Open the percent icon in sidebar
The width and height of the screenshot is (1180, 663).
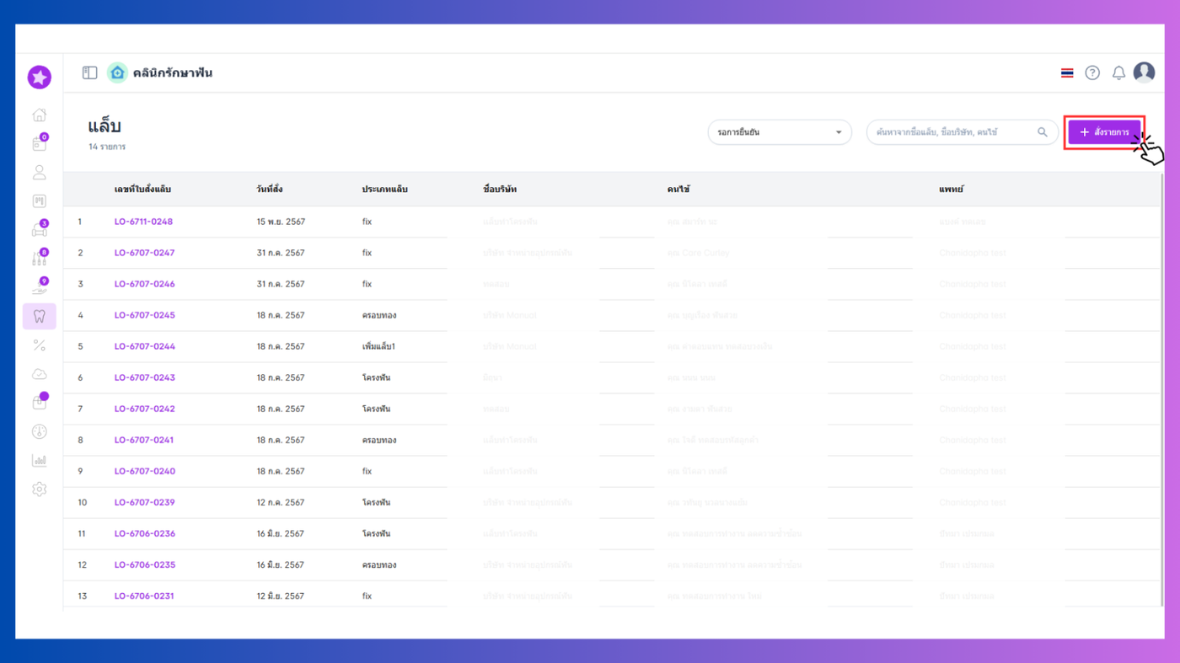39,345
